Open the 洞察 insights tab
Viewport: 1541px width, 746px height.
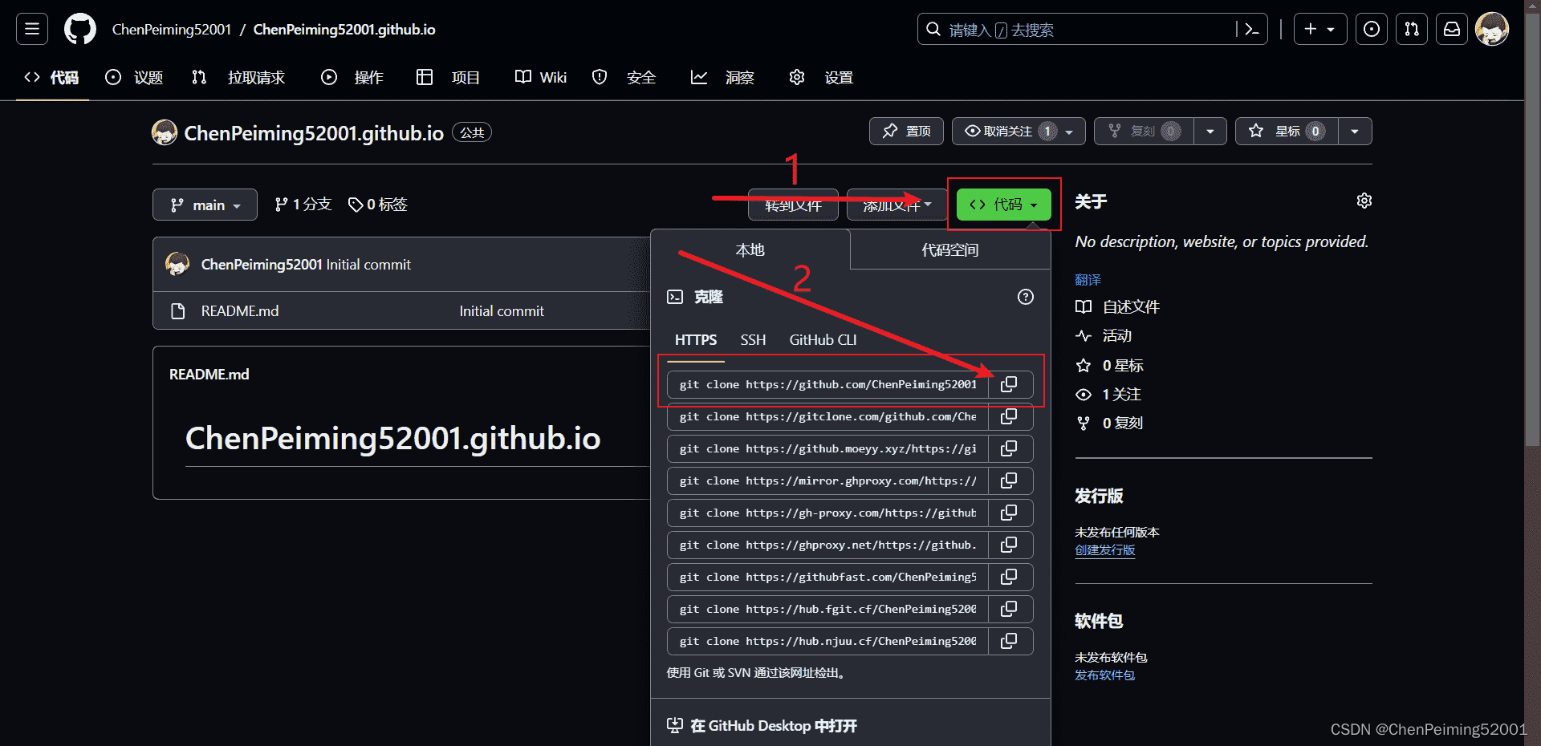[x=722, y=77]
